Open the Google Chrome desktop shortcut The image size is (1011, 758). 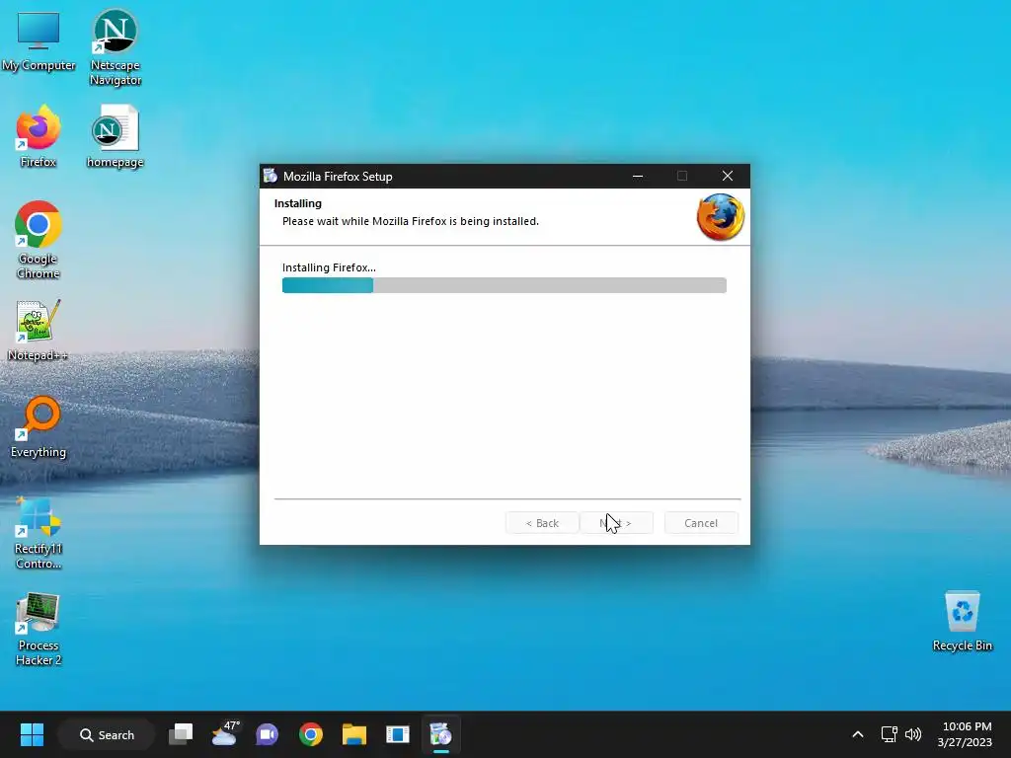point(39,240)
